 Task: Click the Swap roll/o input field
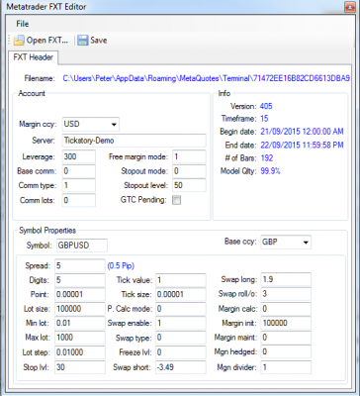(286, 294)
